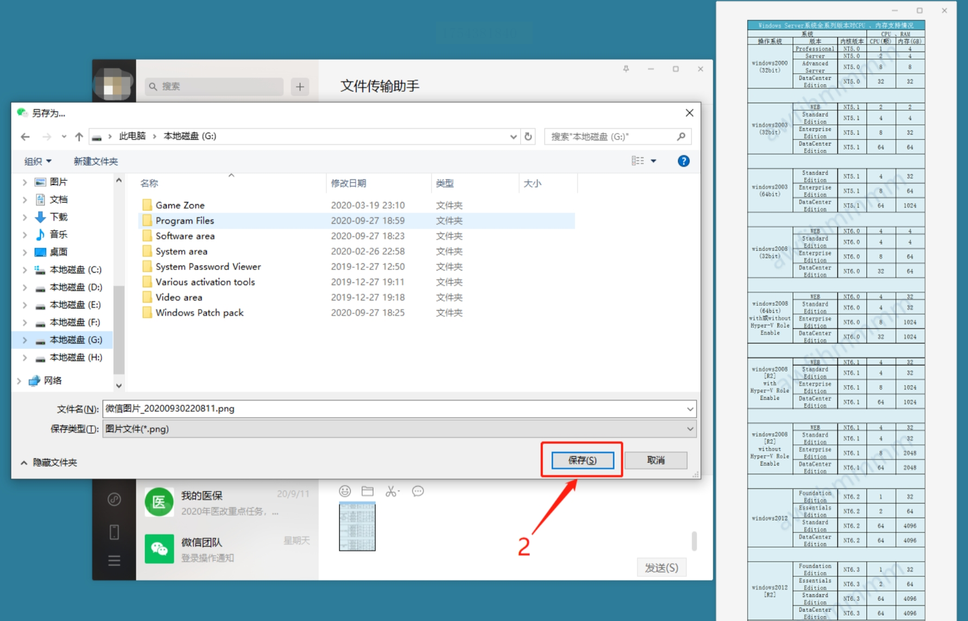Open the help question mark icon
Screen dimensions: 968x621
tap(684, 161)
